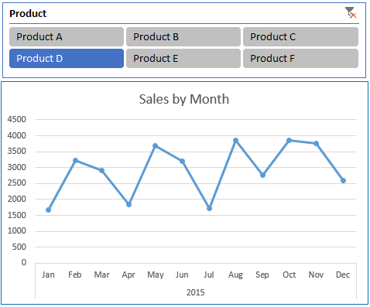This screenshot has height=307, width=370.
Task: Click the Aug month axis label
Action: (x=235, y=275)
